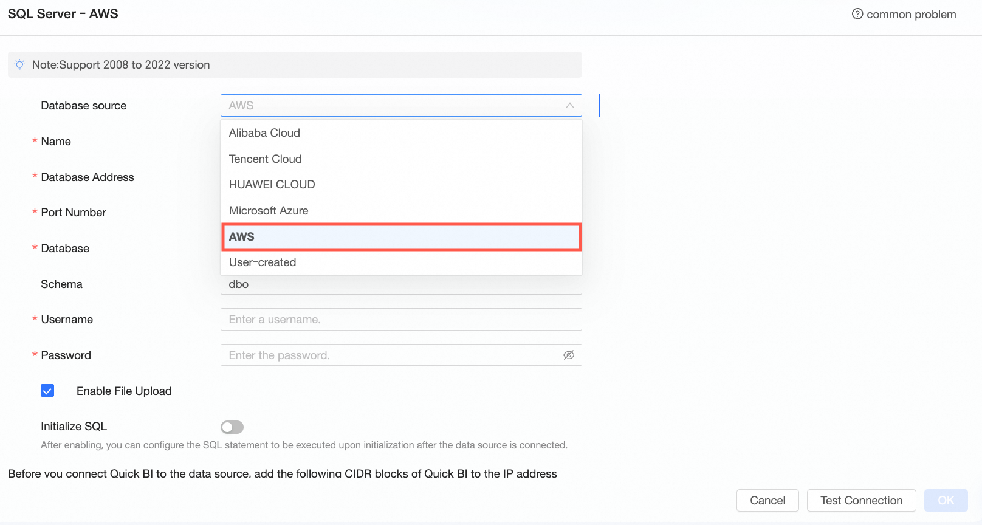Choose User-created database source
This screenshot has width=982, height=525.
(x=401, y=262)
